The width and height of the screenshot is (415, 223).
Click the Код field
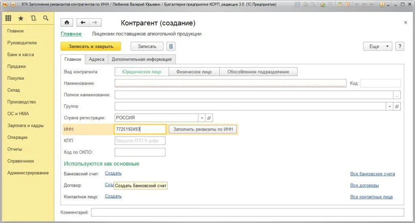pyautogui.click(x=380, y=83)
